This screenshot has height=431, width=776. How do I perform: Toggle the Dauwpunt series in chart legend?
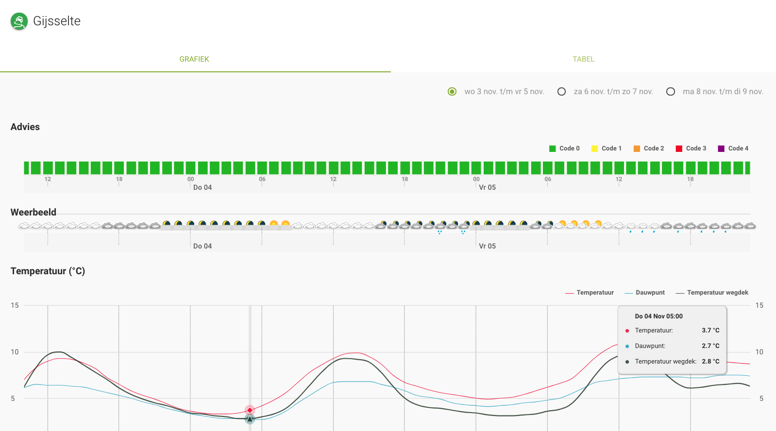click(x=644, y=293)
